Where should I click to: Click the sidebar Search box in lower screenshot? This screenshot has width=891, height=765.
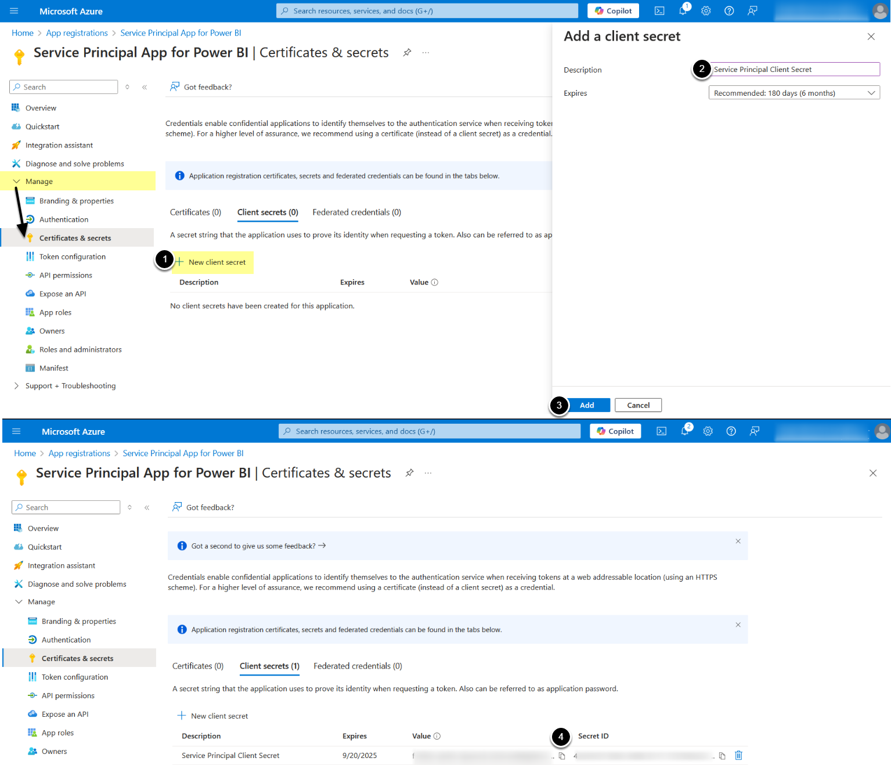point(66,507)
